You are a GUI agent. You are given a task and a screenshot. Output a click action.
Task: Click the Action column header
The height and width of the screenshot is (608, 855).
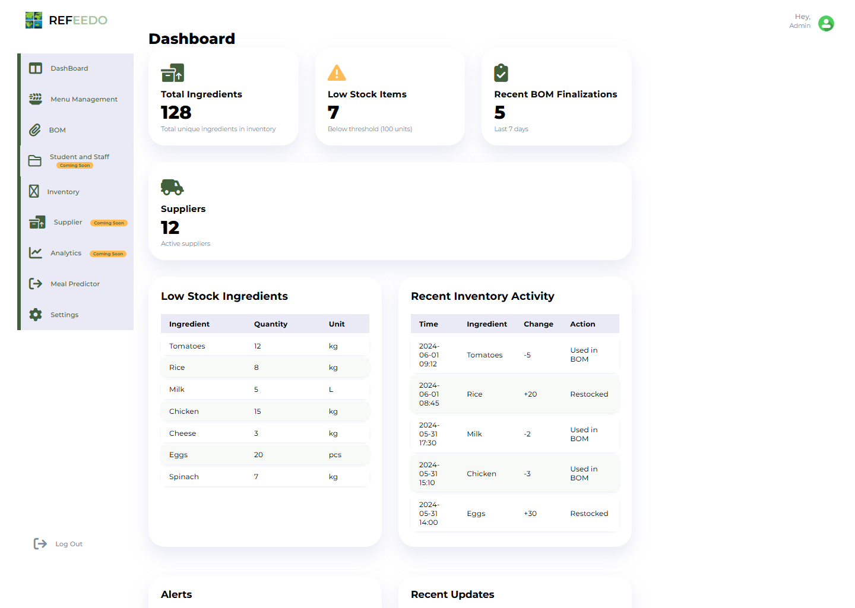[582, 324]
